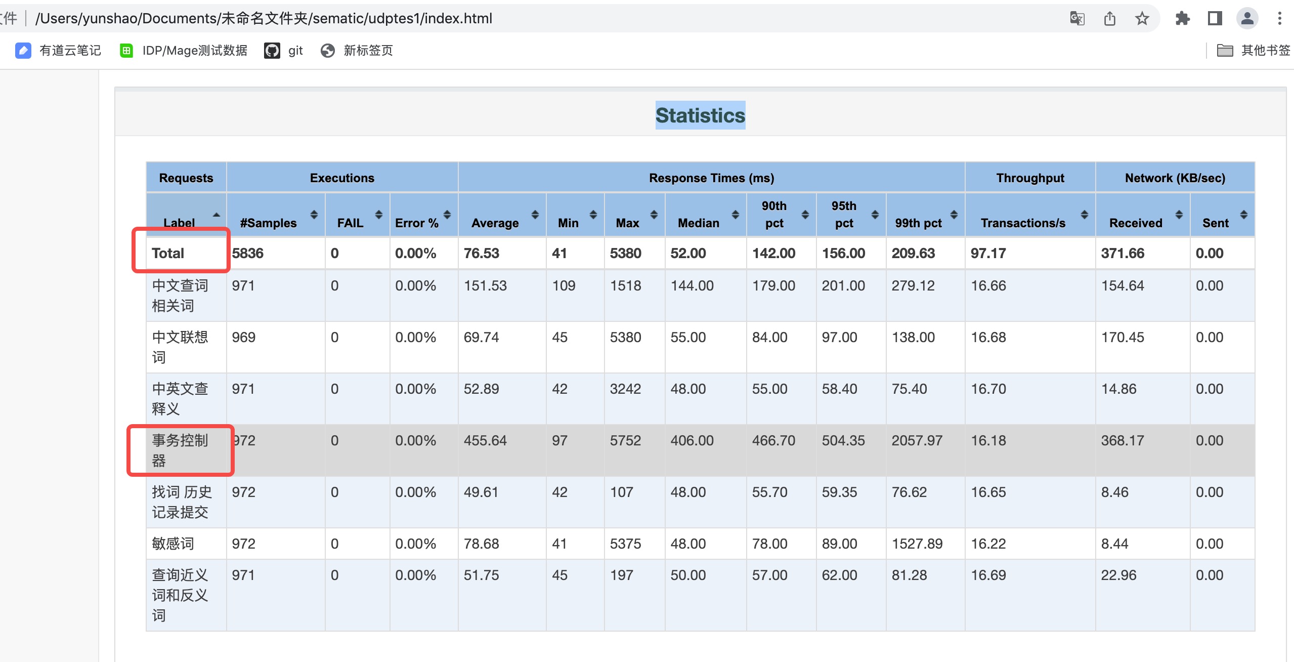Image resolution: width=1294 pixels, height=662 pixels.
Task: Open the IDP/Mage测试数据 bookmark
Action: (195, 50)
